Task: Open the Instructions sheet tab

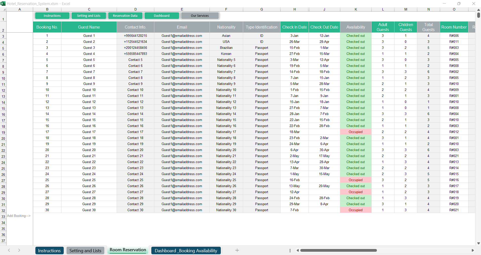Action: click(49, 250)
